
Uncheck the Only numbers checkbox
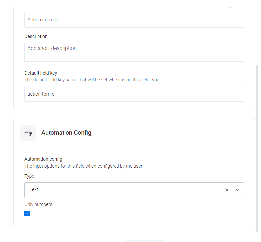coord(27,213)
